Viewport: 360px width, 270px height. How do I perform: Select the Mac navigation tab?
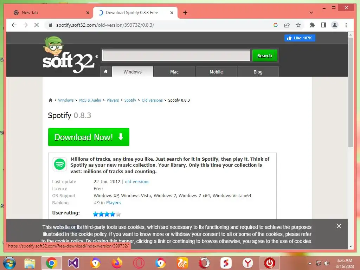click(x=174, y=72)
